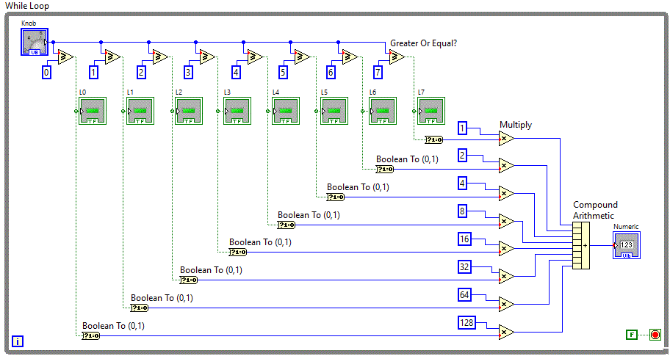Select the L3 boolean indicator
The width and height of the screenshot is (670, 356).
(237, 111)
